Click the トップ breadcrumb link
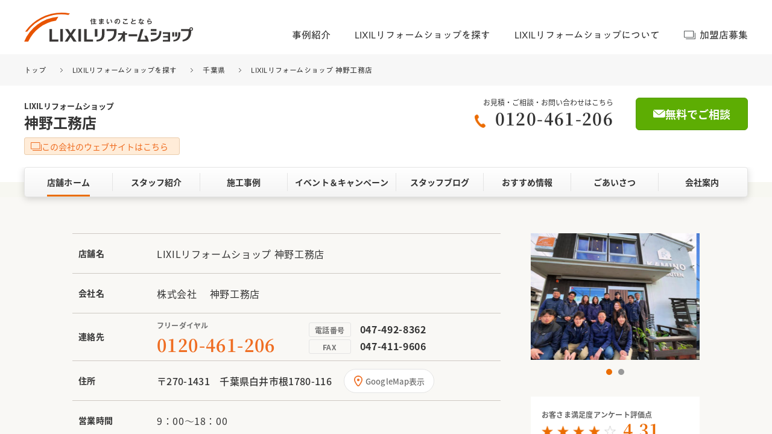 coord(35,71)
